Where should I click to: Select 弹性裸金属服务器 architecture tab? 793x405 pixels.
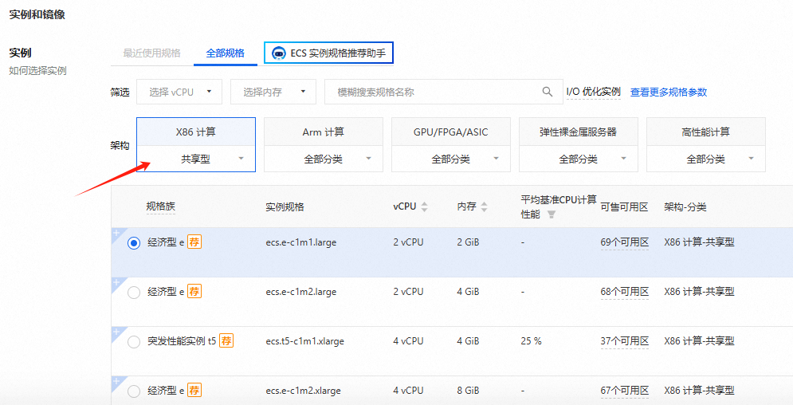(x=578, y=132)
